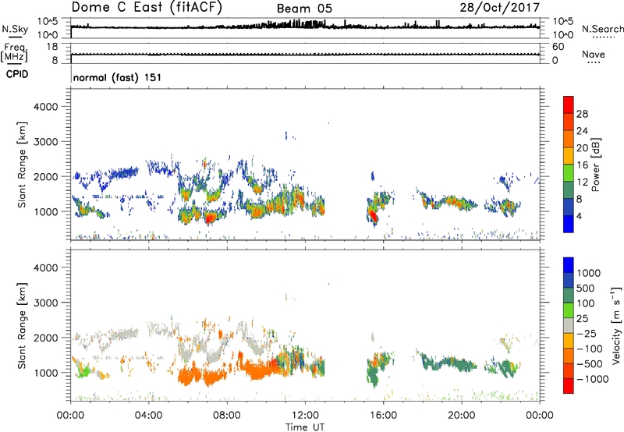
Task: Click the date '28/Oct/2017'
Action: [x=499, y=8]
